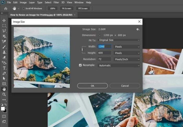
Task: Toggle Quick Mask mode icon
Action: 4,116
